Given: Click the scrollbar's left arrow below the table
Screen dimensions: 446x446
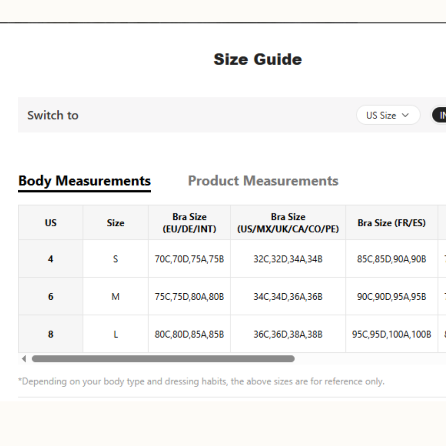Looking at the screenshot, I should (24, 359).
